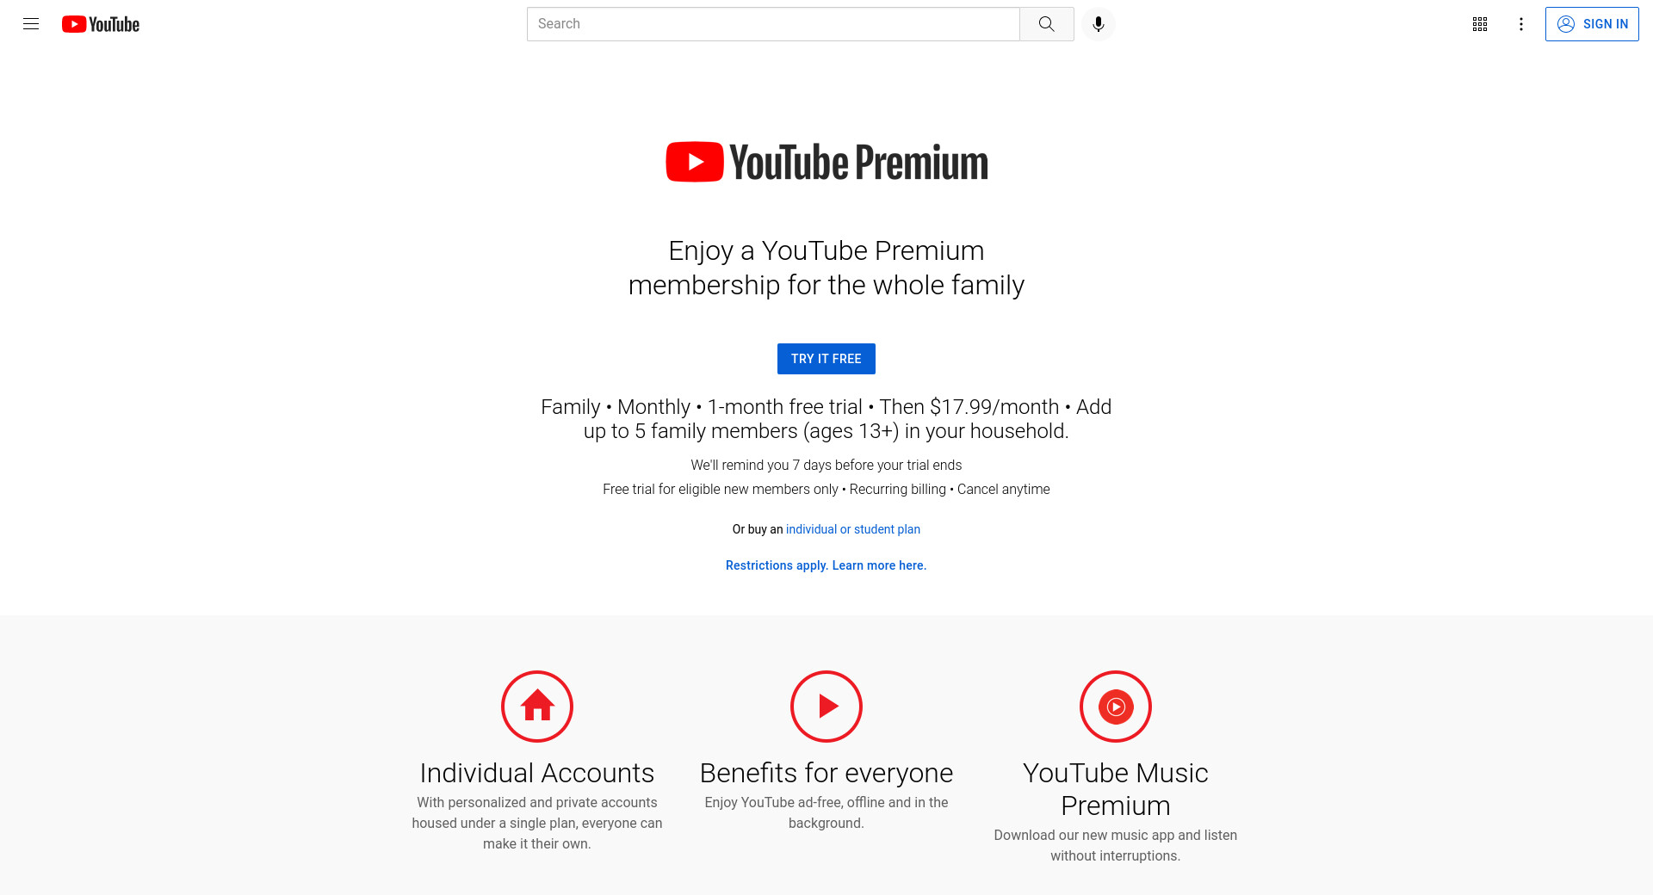This screenshot has width=1653, height=895.
Task: Select the Benefits for everyone heading
Action: point(826,773)
